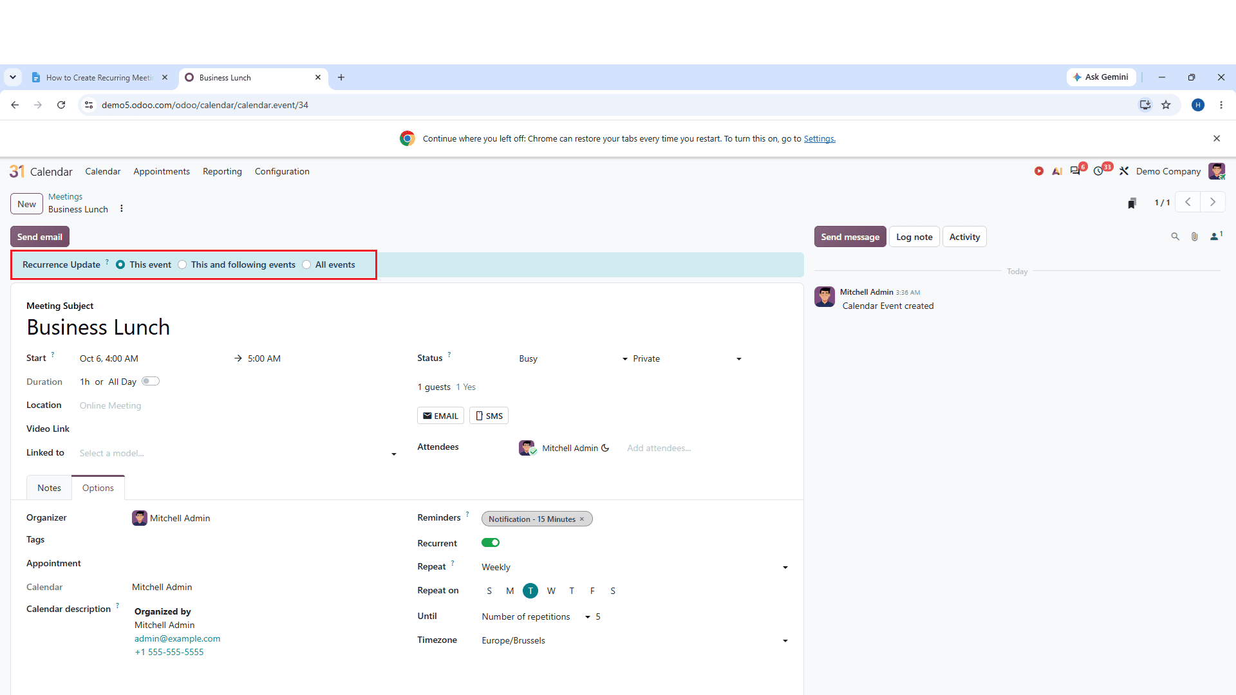Open the Repeat Weekly dropdown
The height and width of the screenshot is (695, 1236).
(x=635, y=567)
